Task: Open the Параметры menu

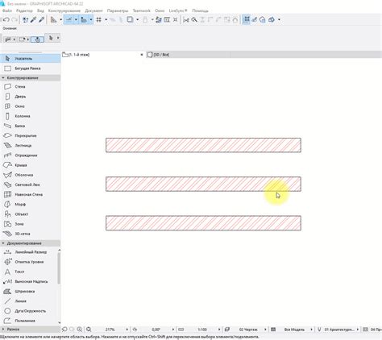Action: coord(118,10)
